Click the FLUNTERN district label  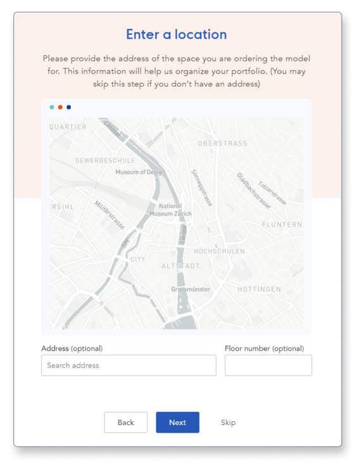(282, 224)
